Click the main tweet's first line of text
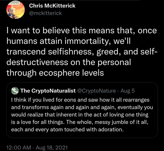 (x=82, y=31)
